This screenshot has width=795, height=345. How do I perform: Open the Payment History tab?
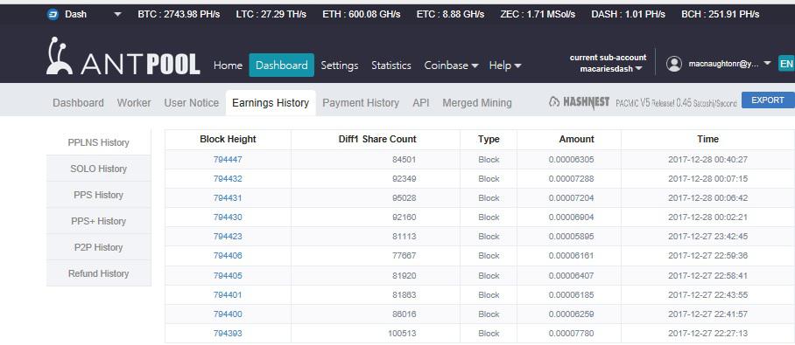(361, 103)
